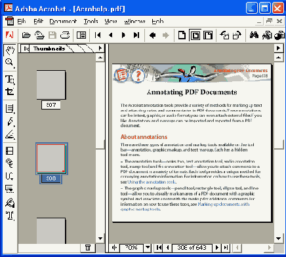Click status bar first page button

(159, 248)
